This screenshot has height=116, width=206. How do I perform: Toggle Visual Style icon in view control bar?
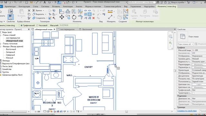click(48, 111)
